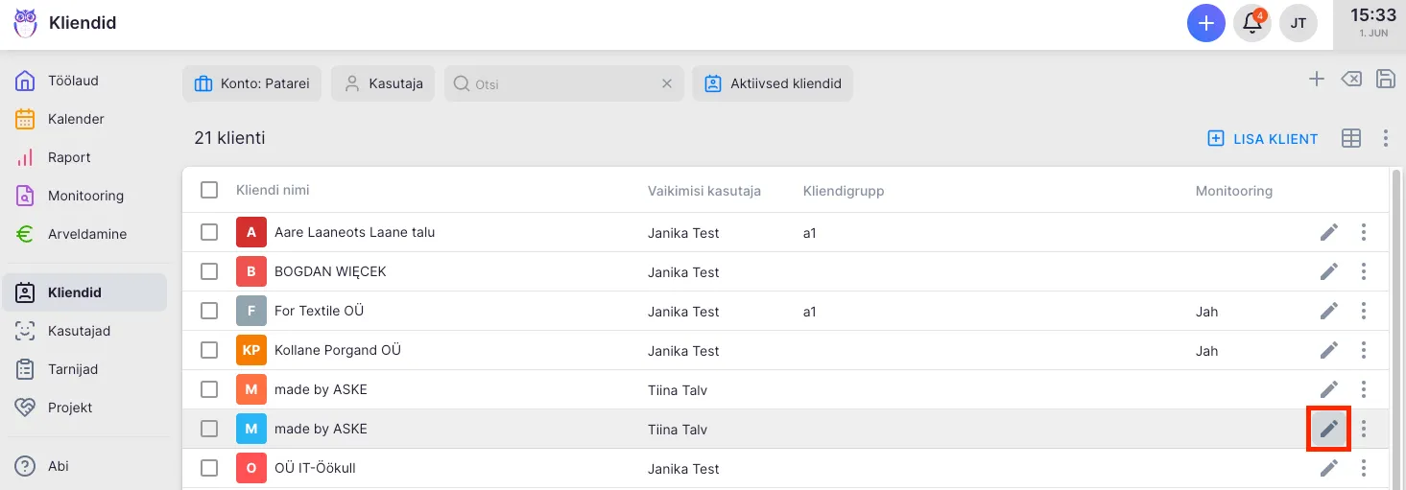Clear the Otsi search field with X

tap(667, 83)
